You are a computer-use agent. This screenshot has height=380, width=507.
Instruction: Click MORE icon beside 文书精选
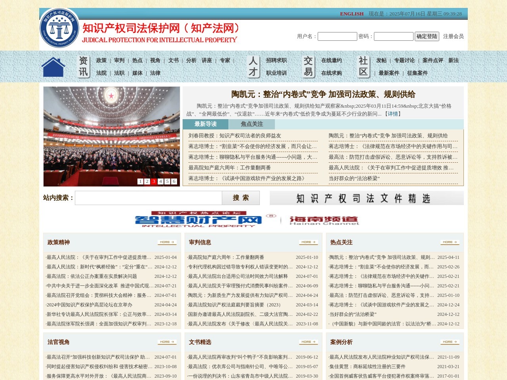309,342
